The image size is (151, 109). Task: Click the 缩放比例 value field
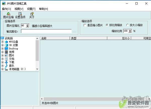(x=126, y=31)
